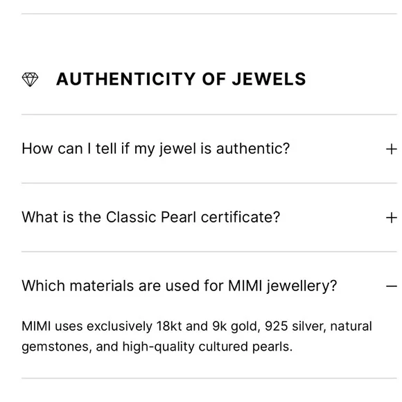The width and height of the screenshot is (402, 402).
Task: Click the MIMI materials answer paragraph
Action: click(197, 336)
